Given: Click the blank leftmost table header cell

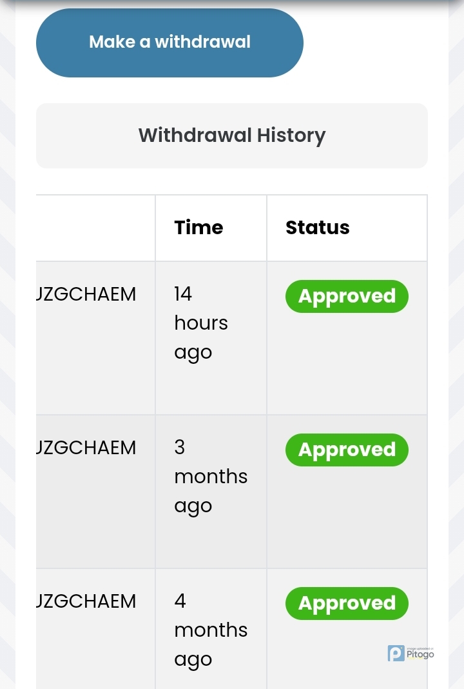Looking at the screenshot, I should click(x=95, y=228).
